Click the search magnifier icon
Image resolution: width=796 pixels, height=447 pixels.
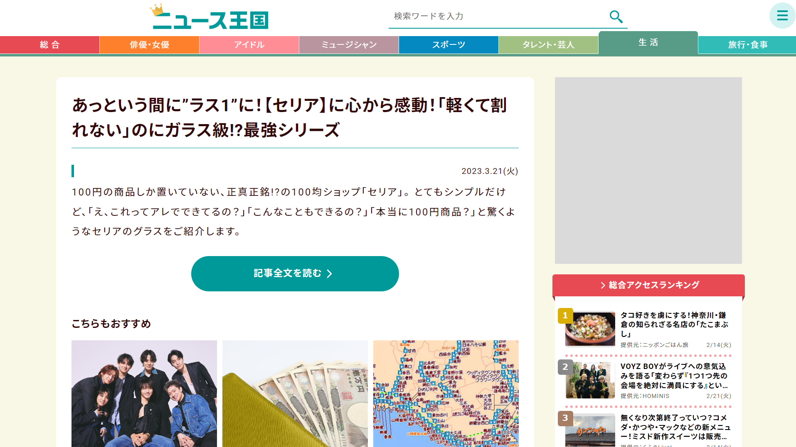click(x=616, y=17)
